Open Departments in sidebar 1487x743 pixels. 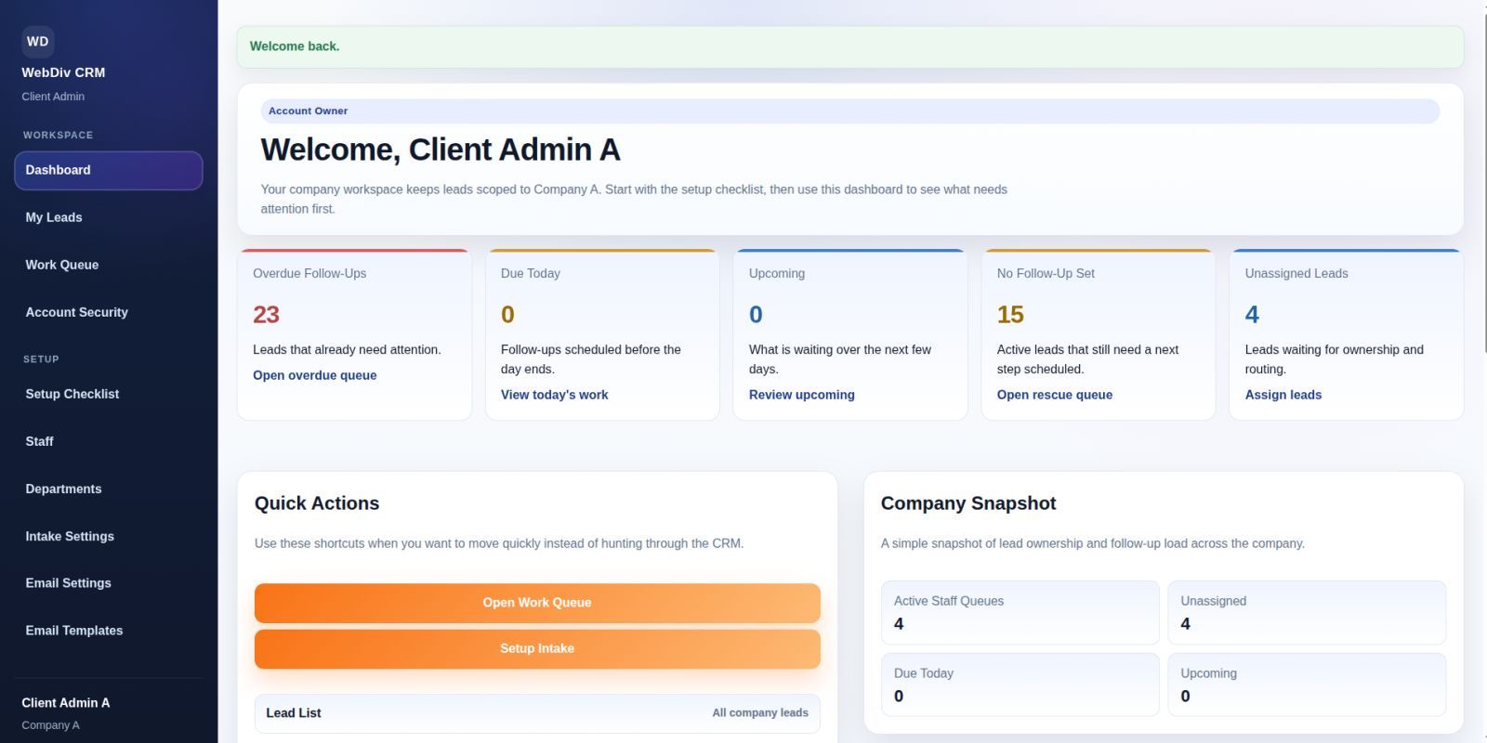[109, 489]
